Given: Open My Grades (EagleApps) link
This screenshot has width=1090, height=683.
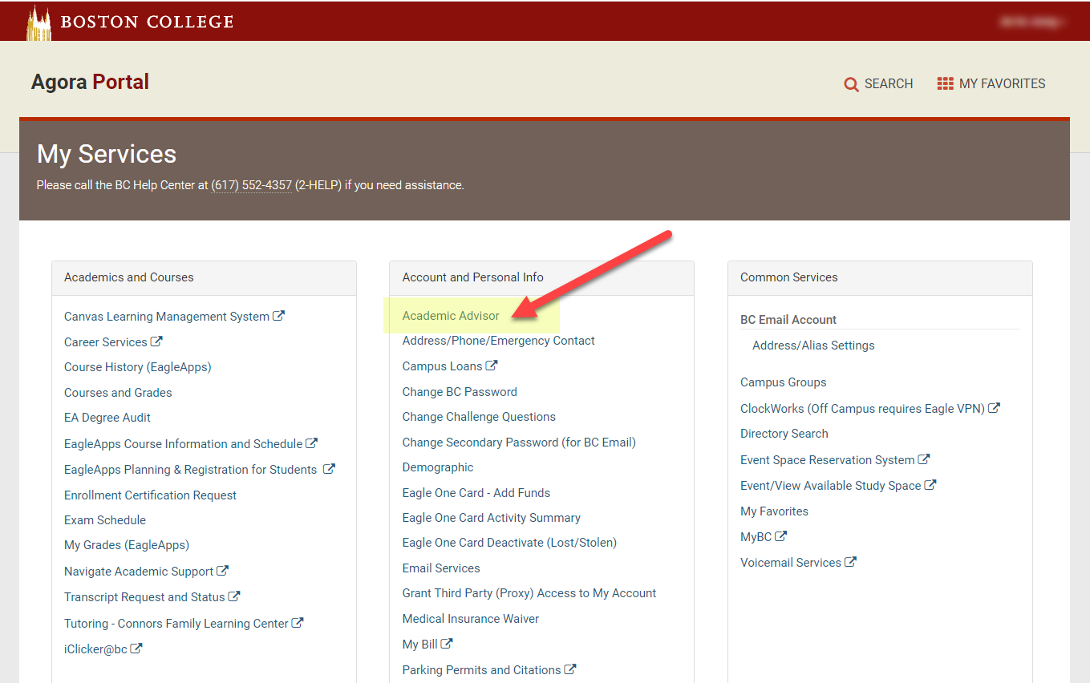Looking at the screenshot, I should (127, 545).
